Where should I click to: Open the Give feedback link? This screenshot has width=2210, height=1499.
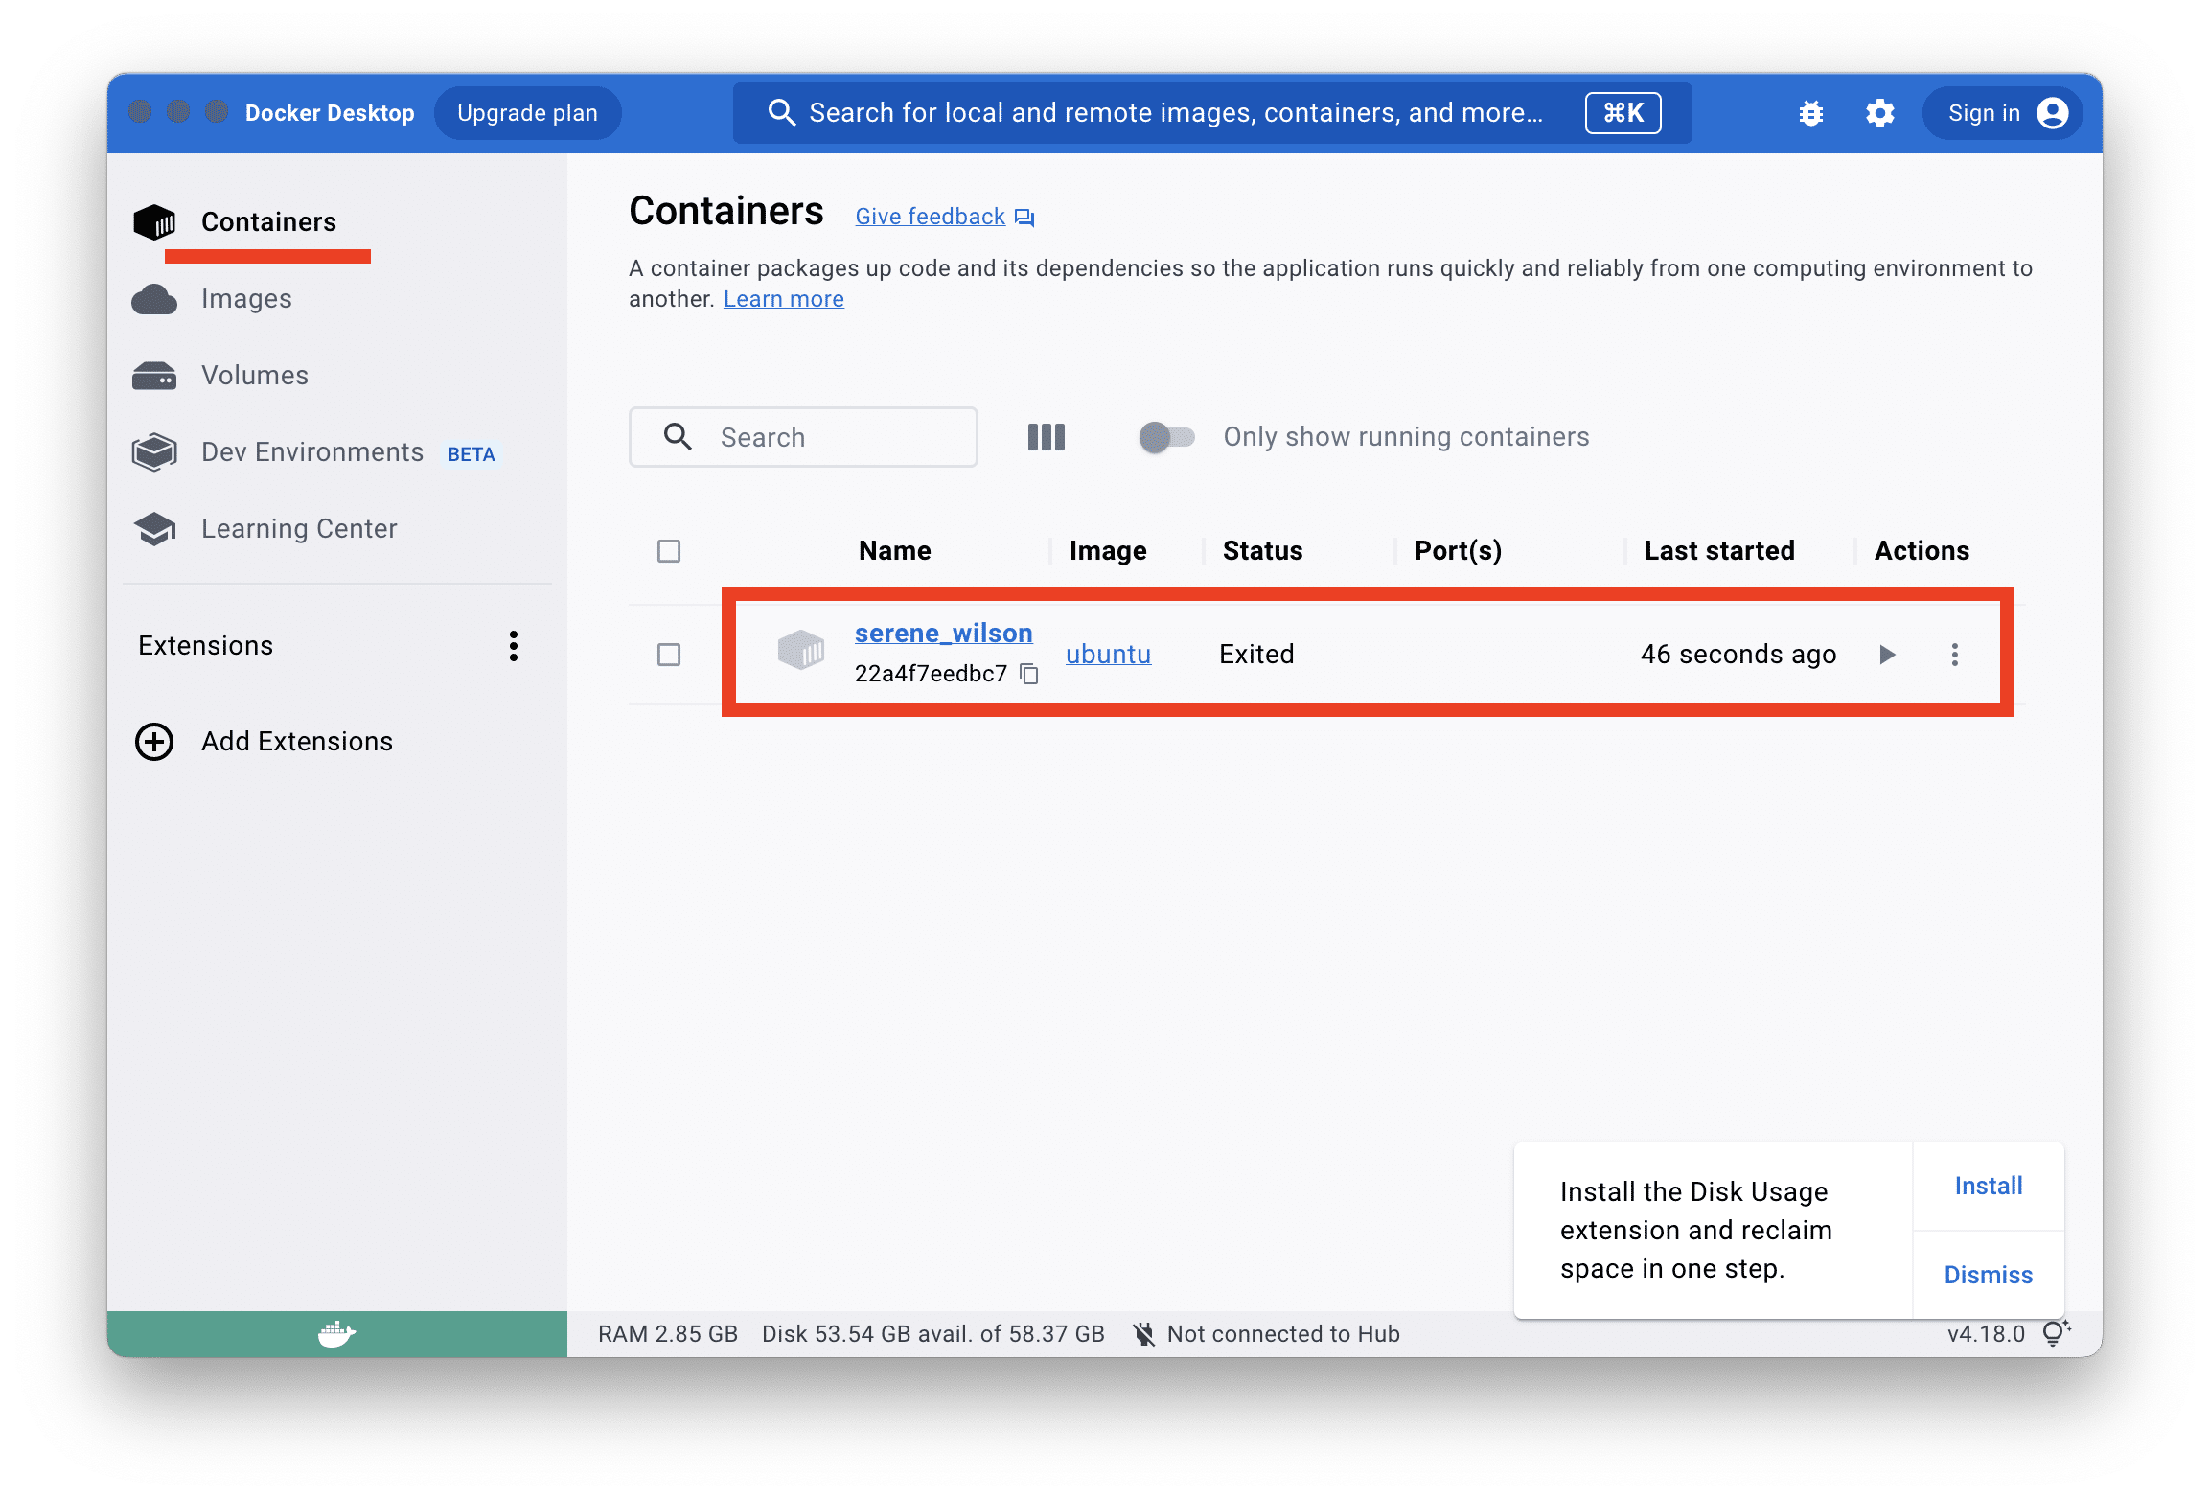tap(930, 217)
